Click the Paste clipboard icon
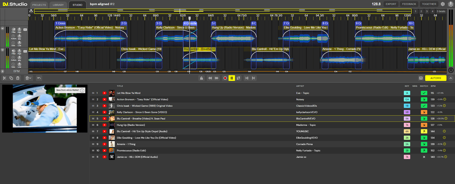Image resolution: width=455 pixels, height=184 pixels. coord(18,78)
